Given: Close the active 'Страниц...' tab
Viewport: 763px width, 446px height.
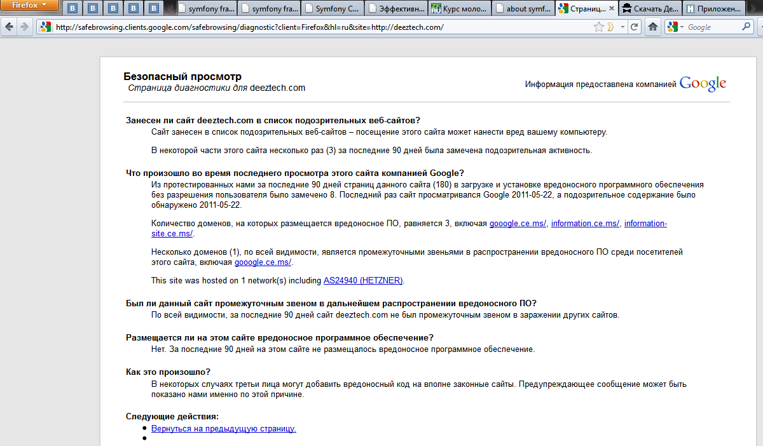Looking at the screenshot, I should (x=611, y=8).
